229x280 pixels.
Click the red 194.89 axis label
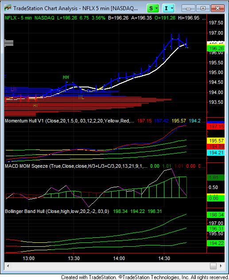coord(216,146)
